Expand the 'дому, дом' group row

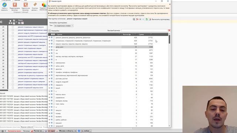49,47
